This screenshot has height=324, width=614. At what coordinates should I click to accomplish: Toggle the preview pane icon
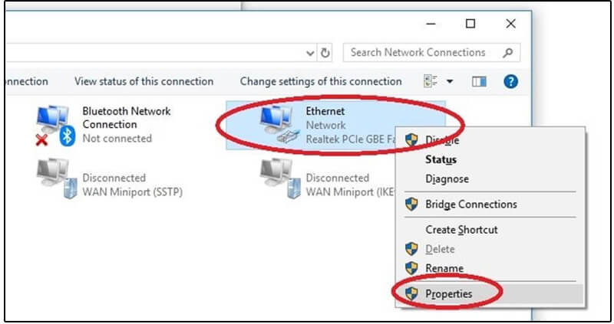tap(479, 82)
